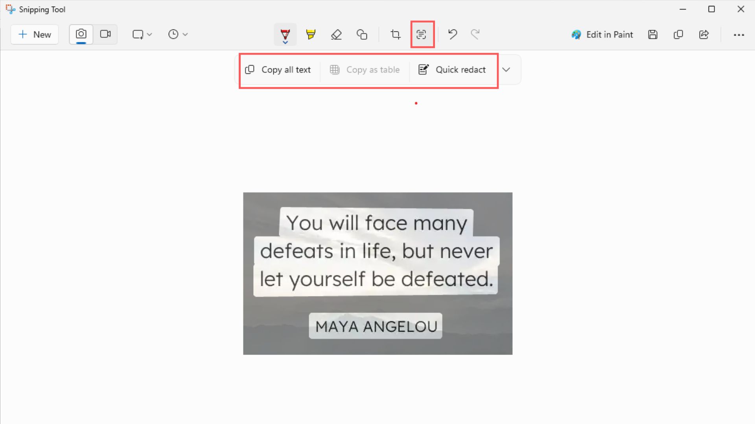The height and width of the screenshot is (424, 755).
Task: Open the snipping mode shape dropdown
Action: [142, 35]
